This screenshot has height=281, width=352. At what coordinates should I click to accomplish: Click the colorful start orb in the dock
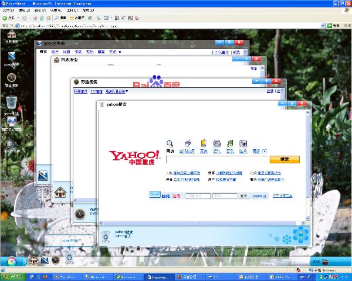pyautogui.click(x=12, y=261)
